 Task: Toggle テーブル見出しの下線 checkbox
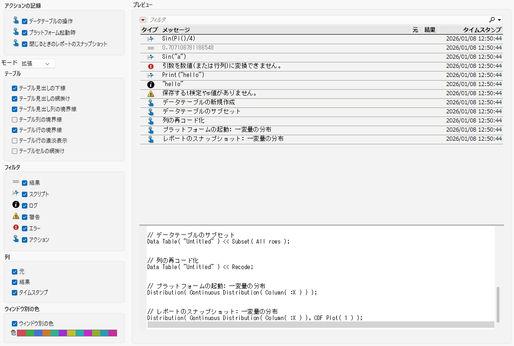tap(15, 88)
